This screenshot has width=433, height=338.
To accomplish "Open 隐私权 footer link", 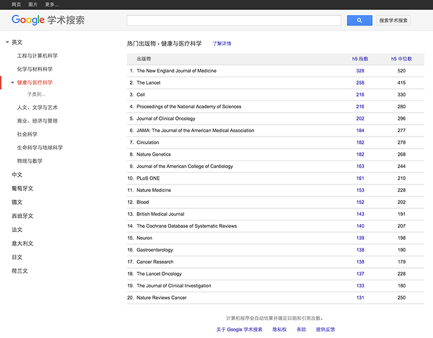I will (x=279, y=329).
